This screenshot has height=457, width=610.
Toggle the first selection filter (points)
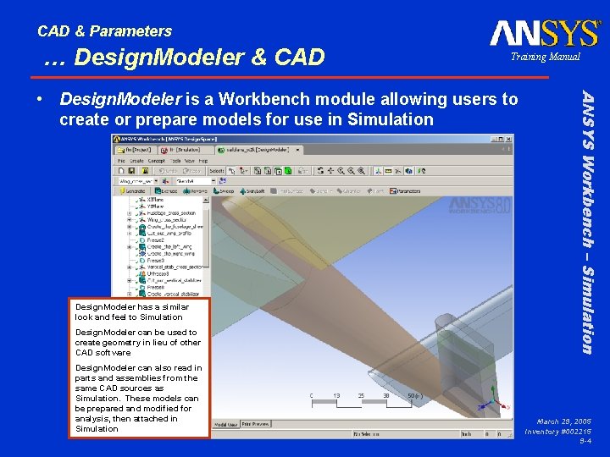pos(258,171)
